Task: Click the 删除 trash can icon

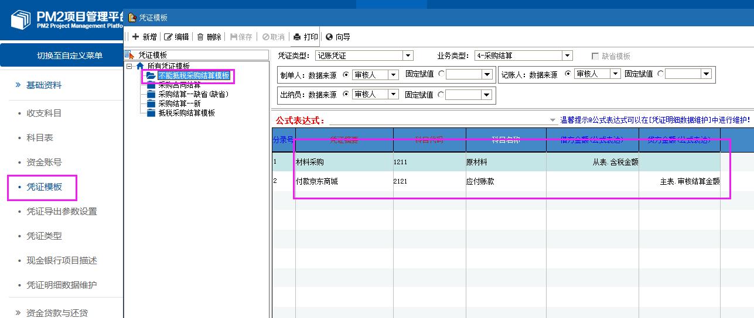Action: pos(200,37)
